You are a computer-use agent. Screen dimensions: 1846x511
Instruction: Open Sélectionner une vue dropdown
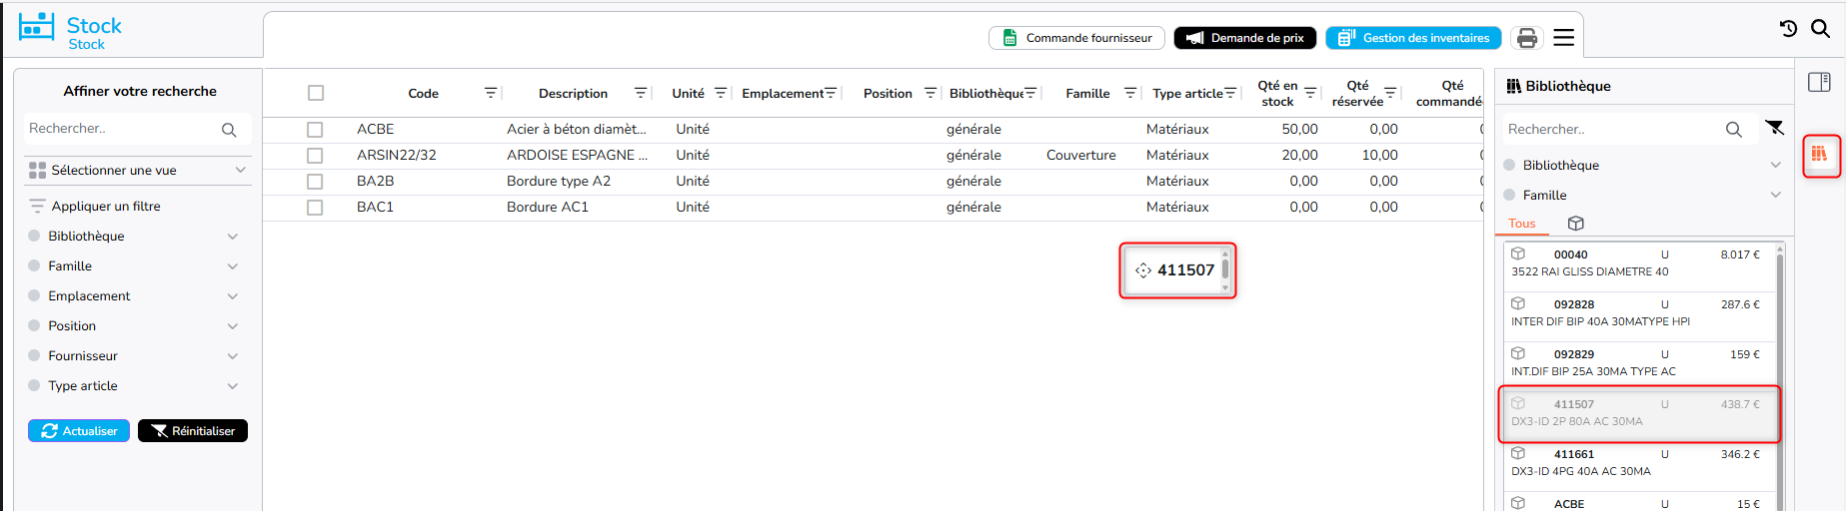[x=138, y=171]
